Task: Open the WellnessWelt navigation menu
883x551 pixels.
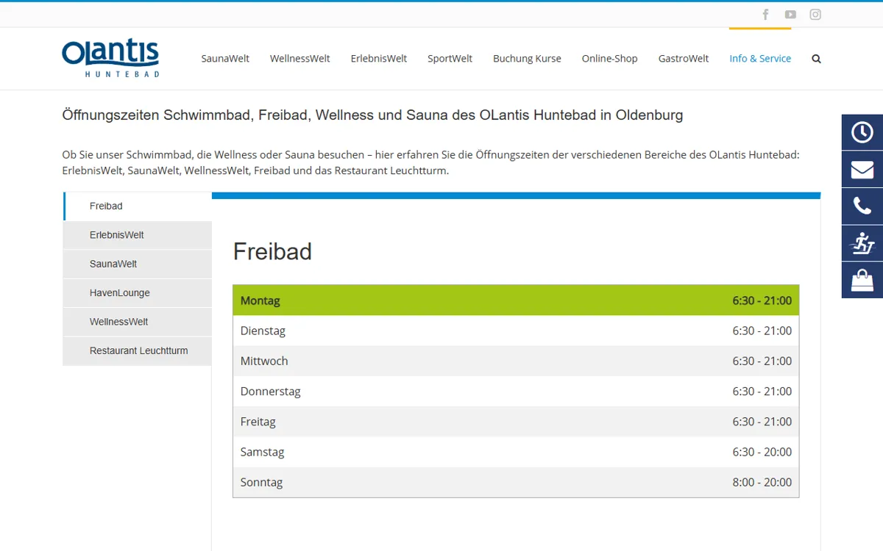Action: click(299, 59)
